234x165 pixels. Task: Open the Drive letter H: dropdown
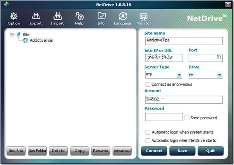pyautogui.click(x=205, y=75)
